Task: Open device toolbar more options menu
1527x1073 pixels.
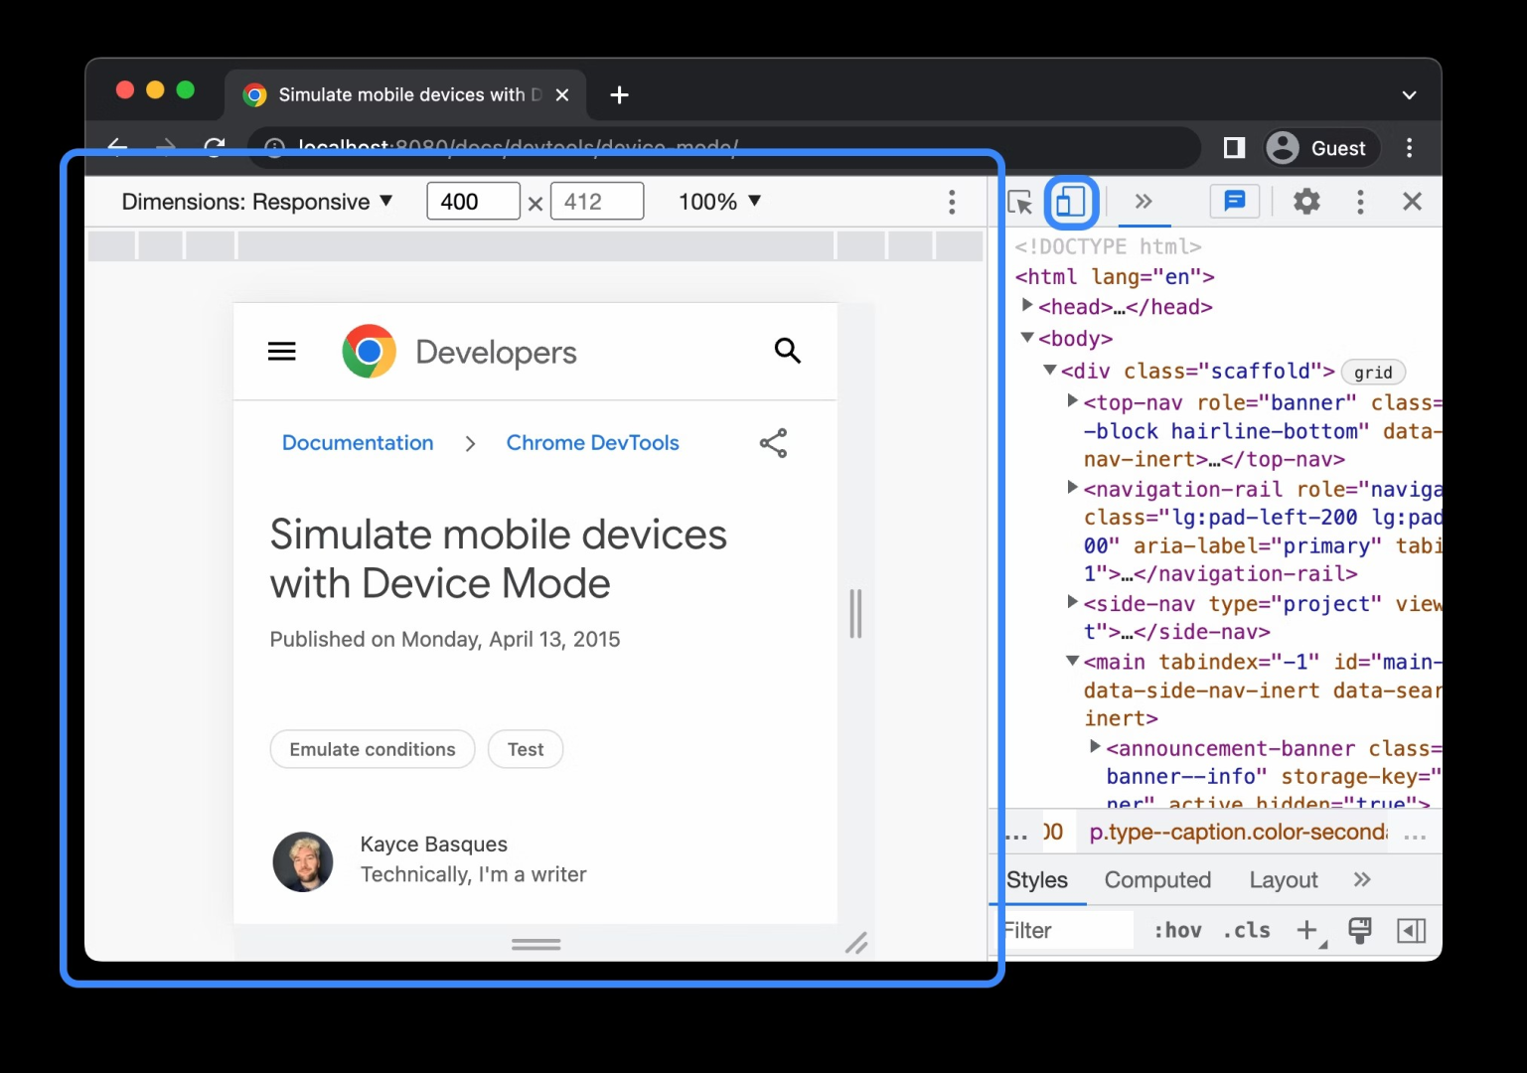Action: 952,202
